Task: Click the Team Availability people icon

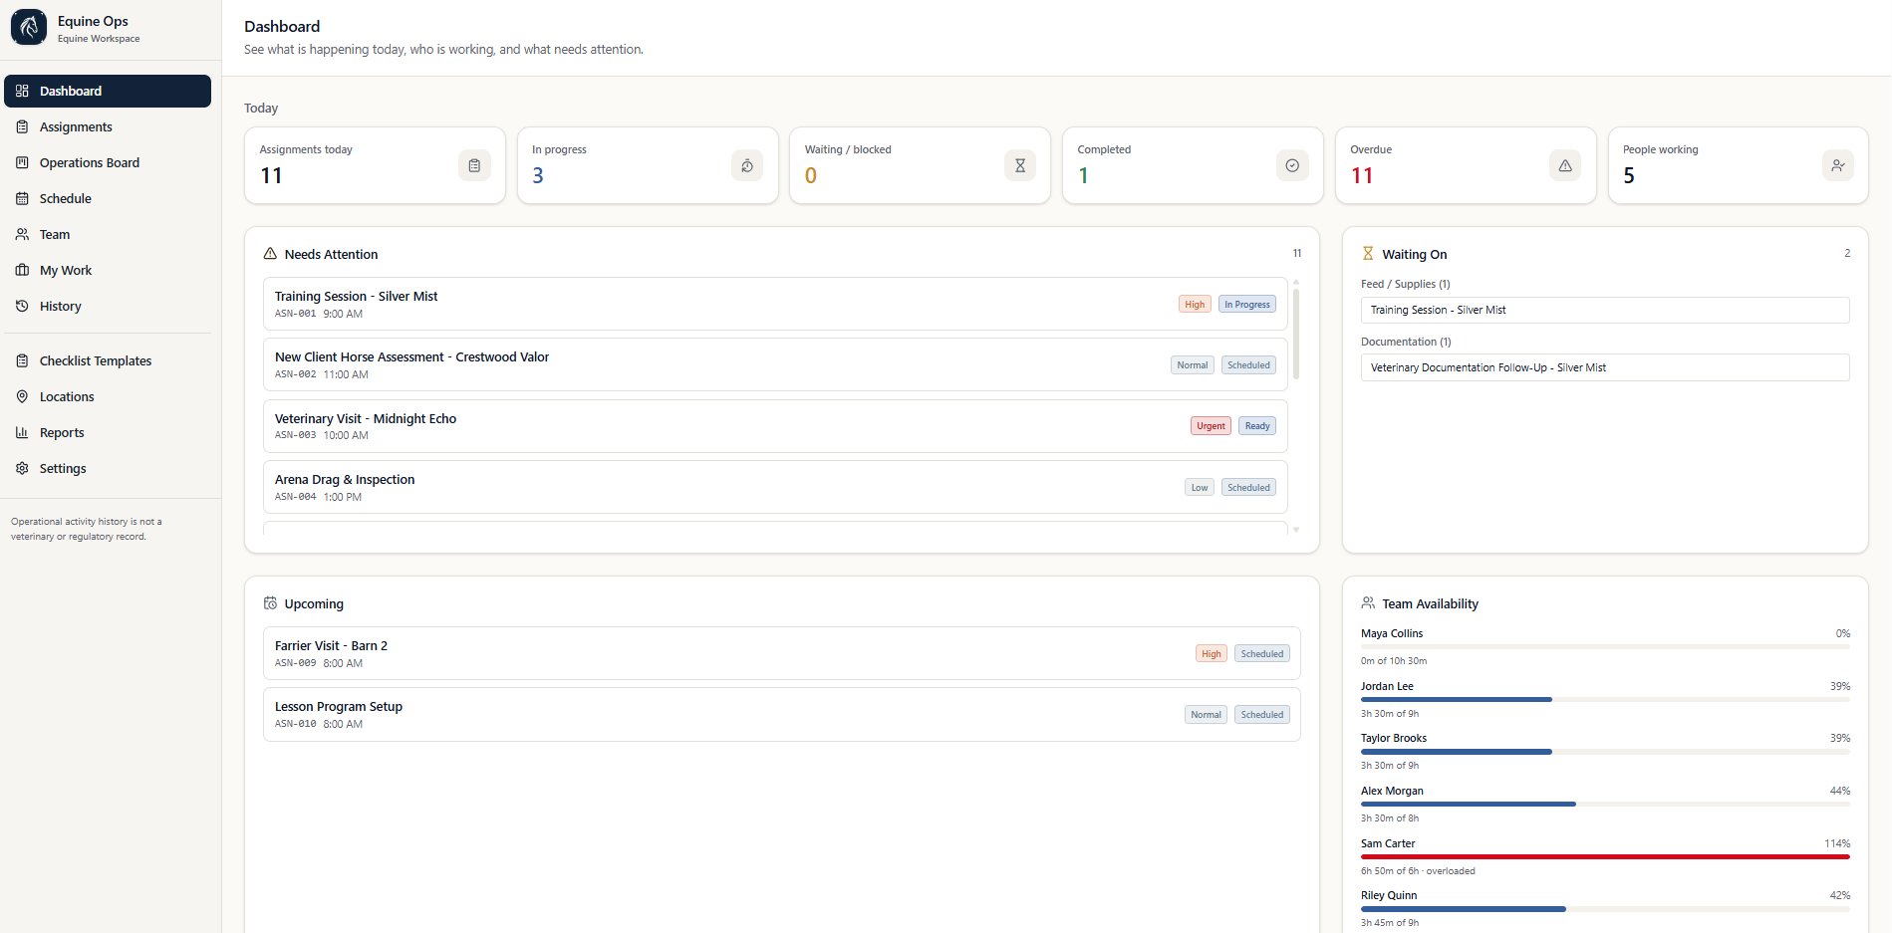Action: pos(1368,603)
